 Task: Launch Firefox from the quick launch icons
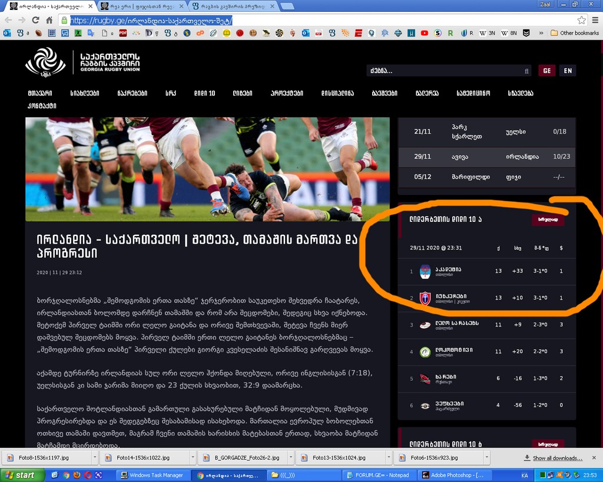coord(77,475)
